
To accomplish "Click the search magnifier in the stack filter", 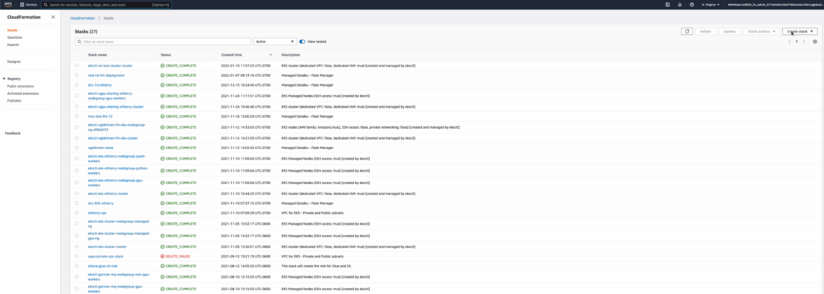I will coord(79,42).
